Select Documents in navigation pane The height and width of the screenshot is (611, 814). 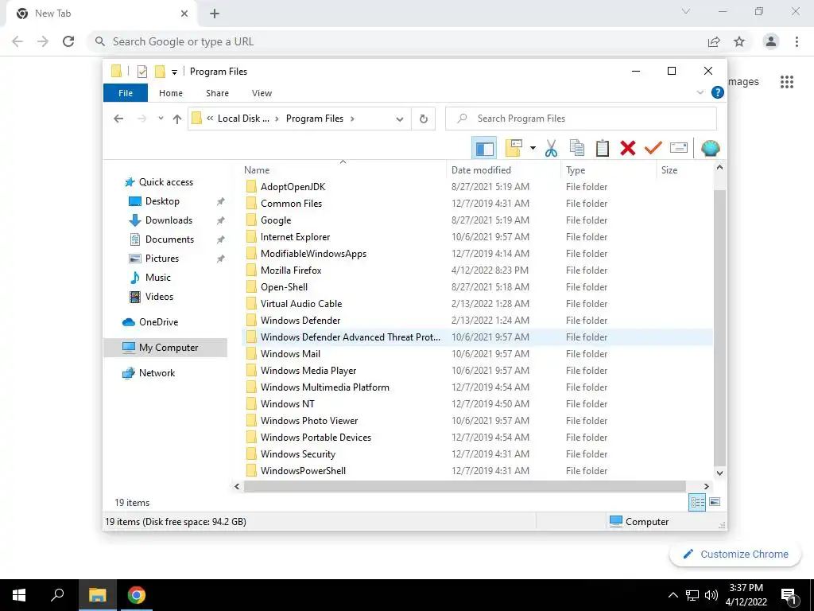(x=170, y=239)
